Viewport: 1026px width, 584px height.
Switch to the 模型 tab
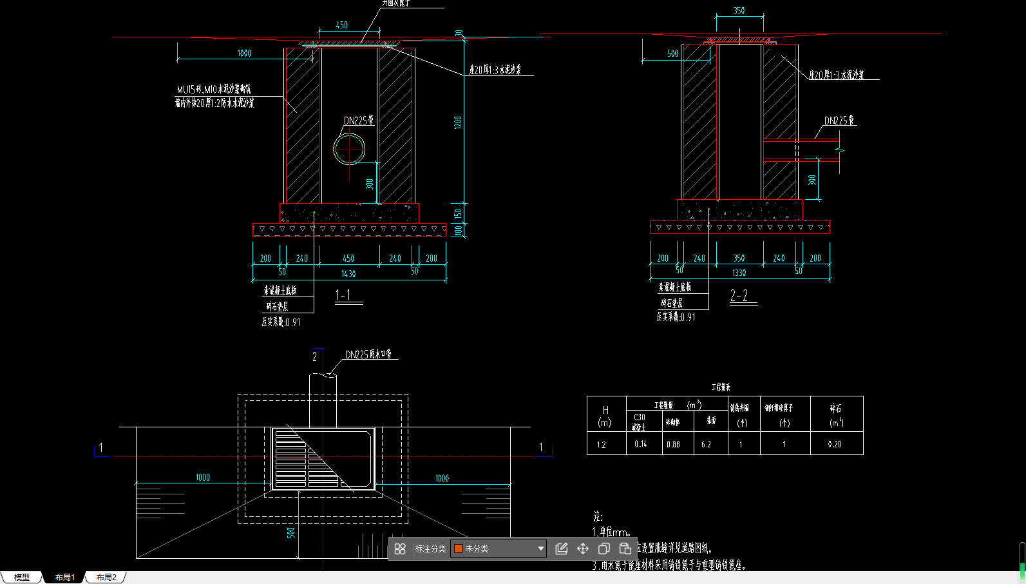point(21,577)
